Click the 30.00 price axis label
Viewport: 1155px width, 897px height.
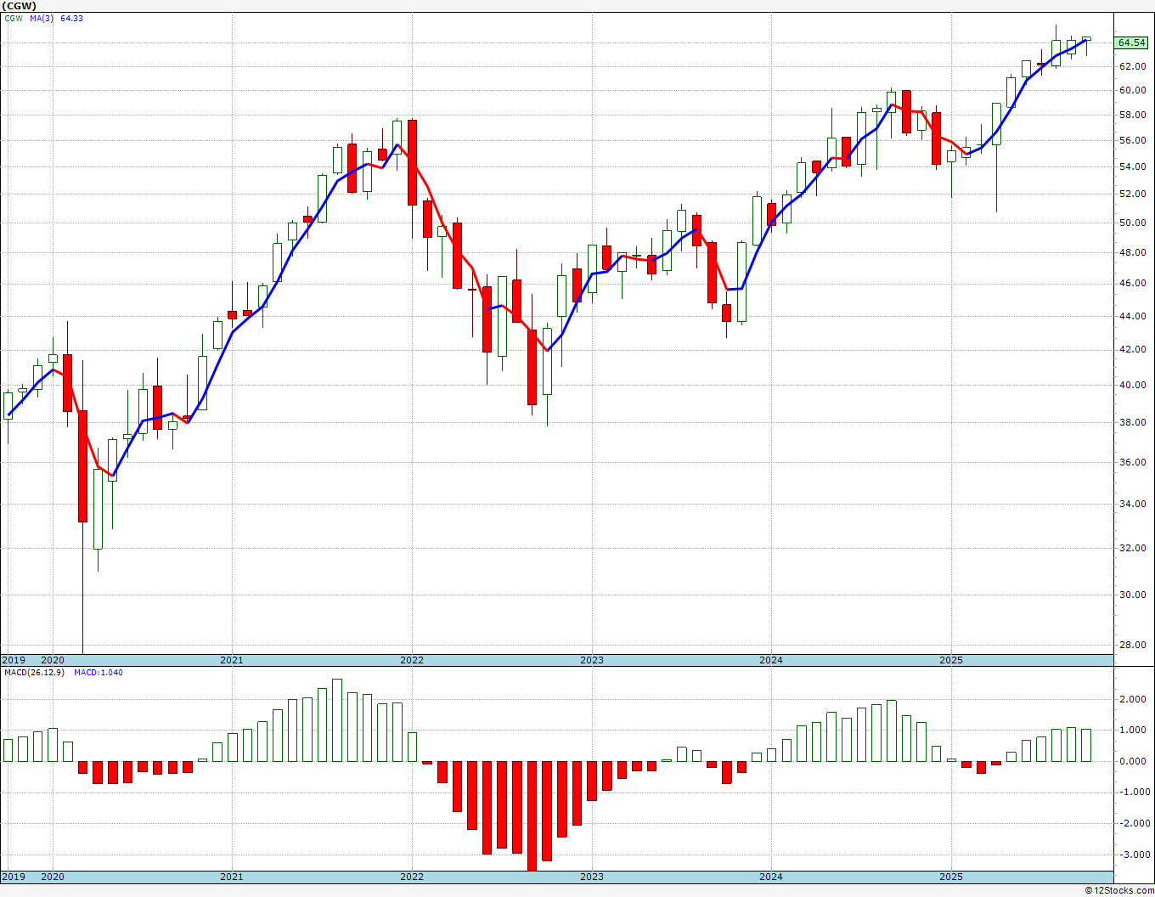[1132, 595]
